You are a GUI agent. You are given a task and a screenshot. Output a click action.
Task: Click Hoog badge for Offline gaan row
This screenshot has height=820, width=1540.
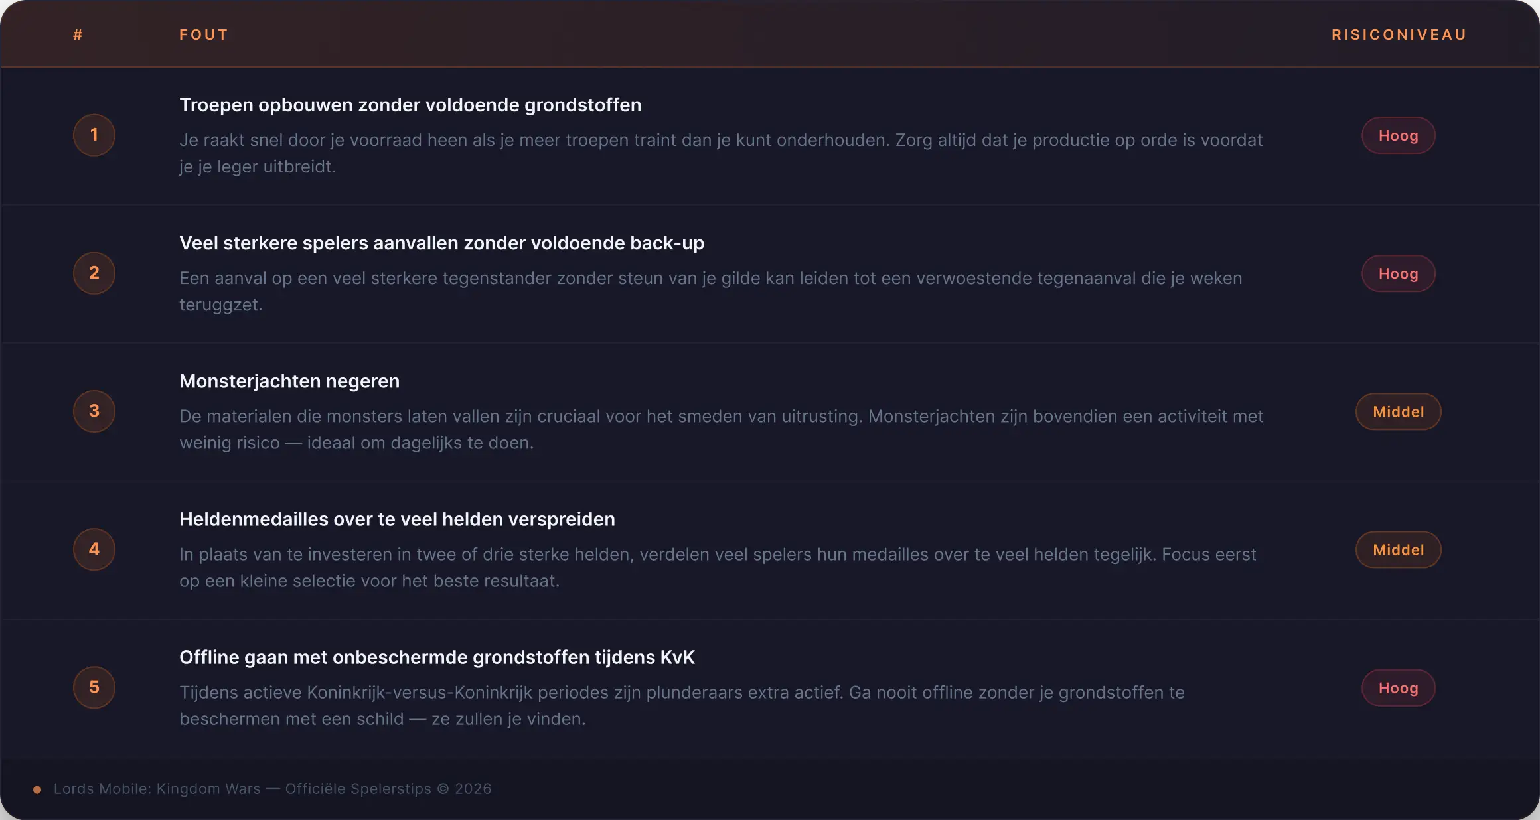[x=1398, y=689]
